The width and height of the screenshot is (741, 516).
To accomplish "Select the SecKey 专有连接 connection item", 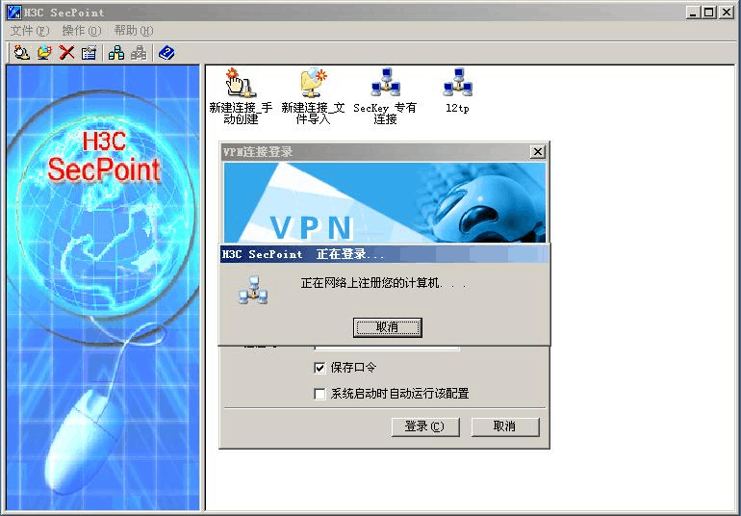I will (385, 96).
